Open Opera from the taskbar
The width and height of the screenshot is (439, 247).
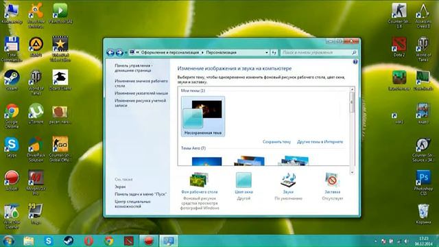(x=88, y=241)
